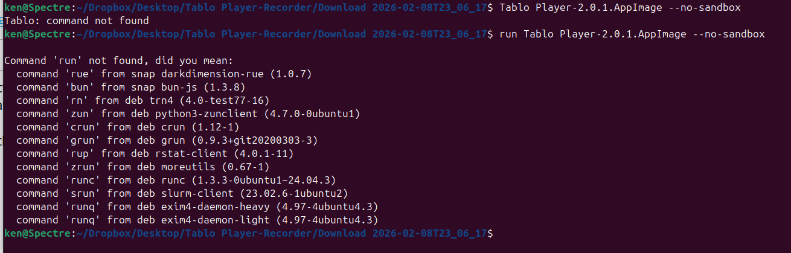
Task: Click the 'rn' trn4 suggestion line
Action: point(143,100)
